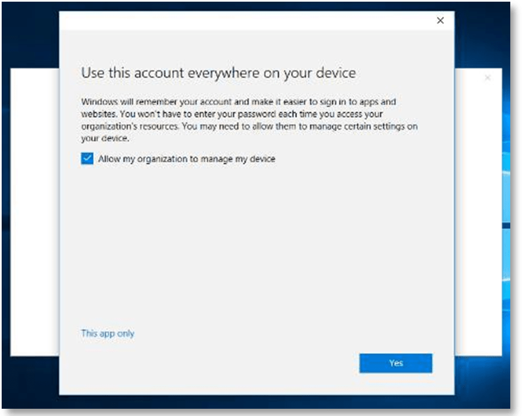Close the dimmed window behind the dialog
Viewport: 522px width, 416px height.
click(487, 78)
